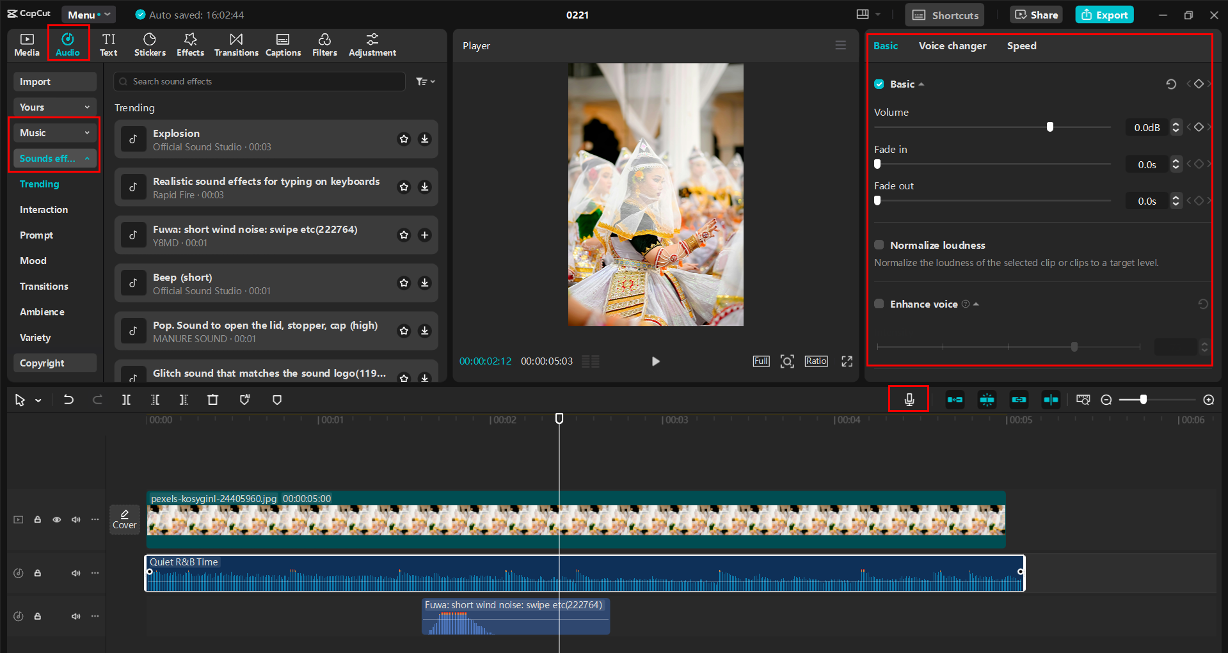
Task: Select the Record voiceover microphone icon
Action: pyautogui.click(x=909, y=399)
